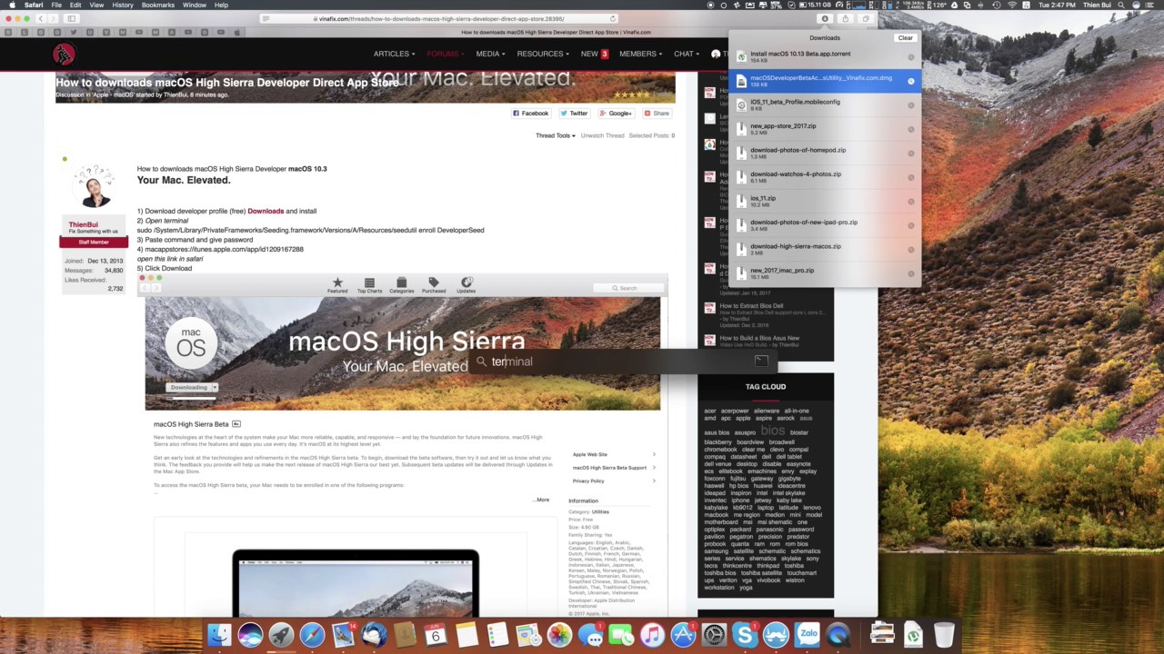Expand the FORUMS navigation dropdown

pos(446,54)
